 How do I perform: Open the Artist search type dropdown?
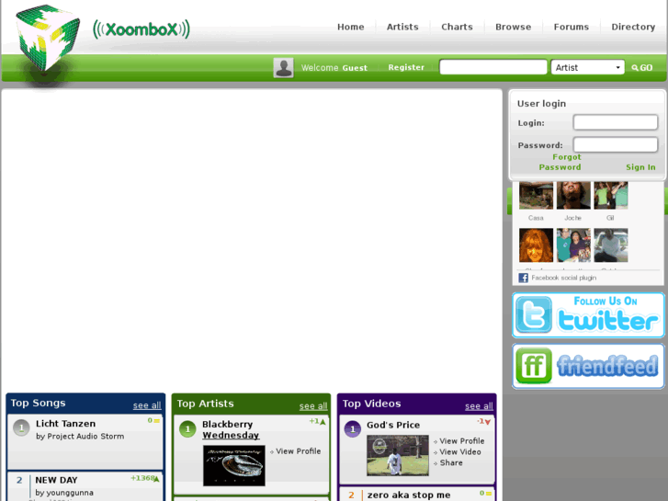[x=587, y=67]
